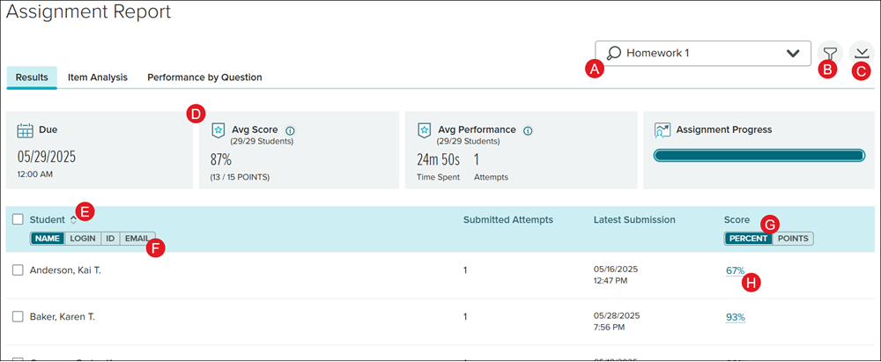The width and height of the screenshot is (881, 362).
Task: Open the 67% score link
Action: (735, 270)
